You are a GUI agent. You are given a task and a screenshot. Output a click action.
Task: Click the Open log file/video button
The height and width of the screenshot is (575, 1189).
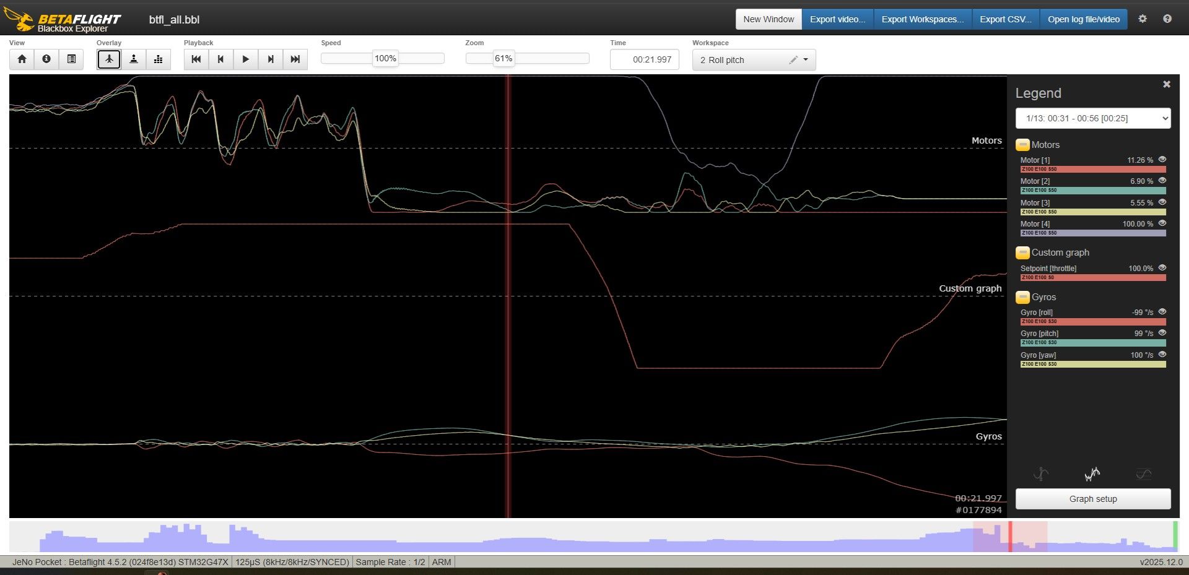tap(1084, 19)
